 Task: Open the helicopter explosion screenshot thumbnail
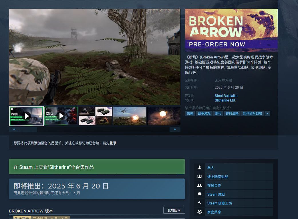[x=130, y=116]
